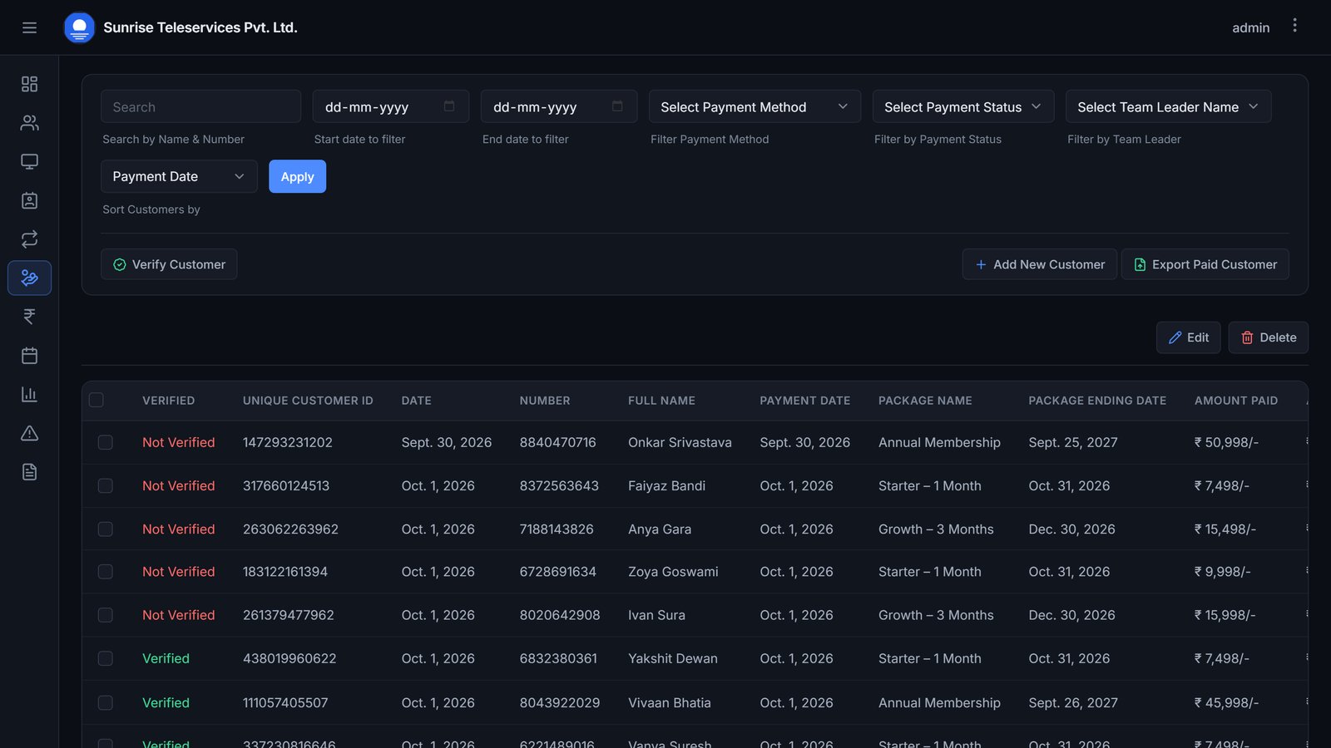Click customer ID 438019960622

tap(289, 658)
